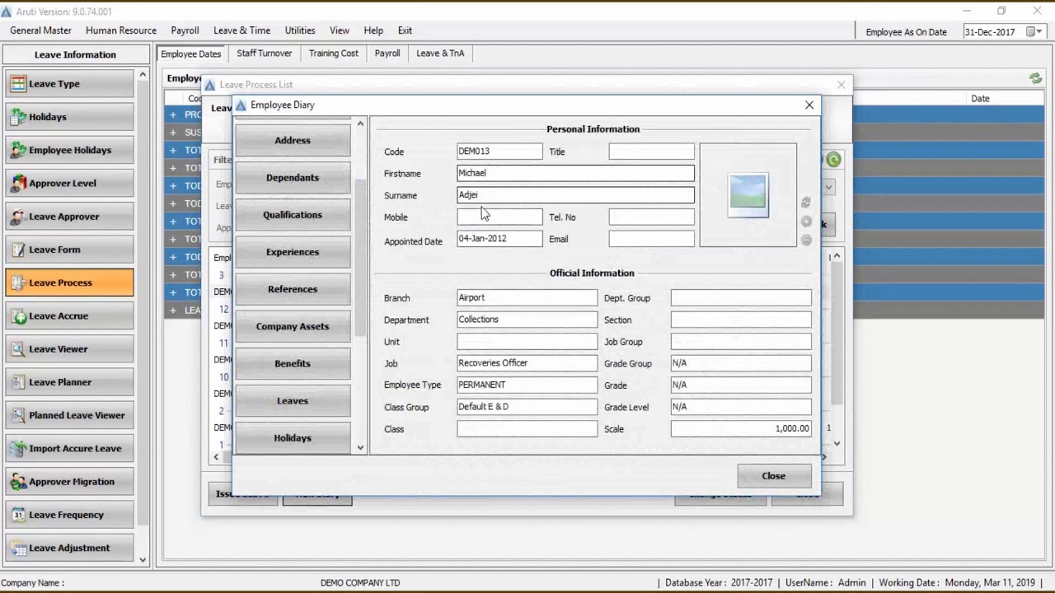Viewport: 1055px width, 593px height.
Task: Switch to the Training Cost tab
Action: point(334,54)
